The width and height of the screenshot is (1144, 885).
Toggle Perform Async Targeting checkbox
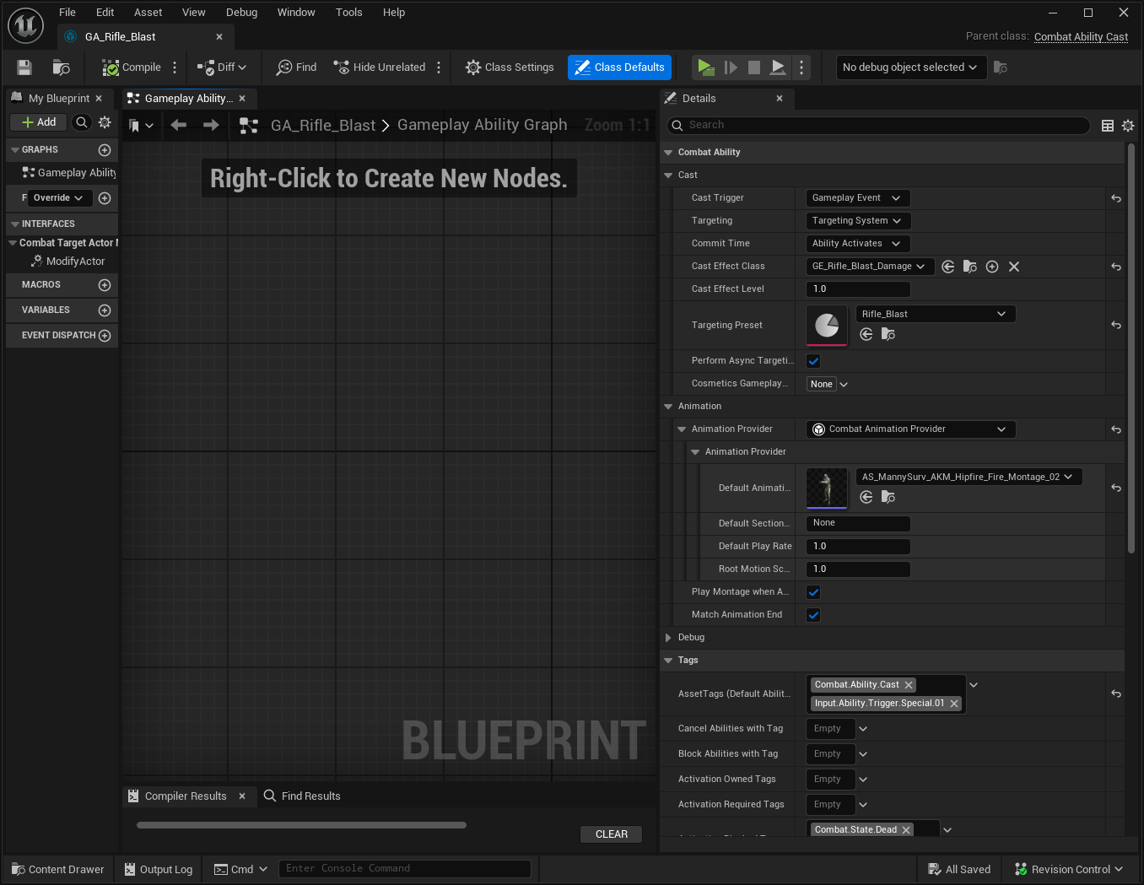(813, 361)
